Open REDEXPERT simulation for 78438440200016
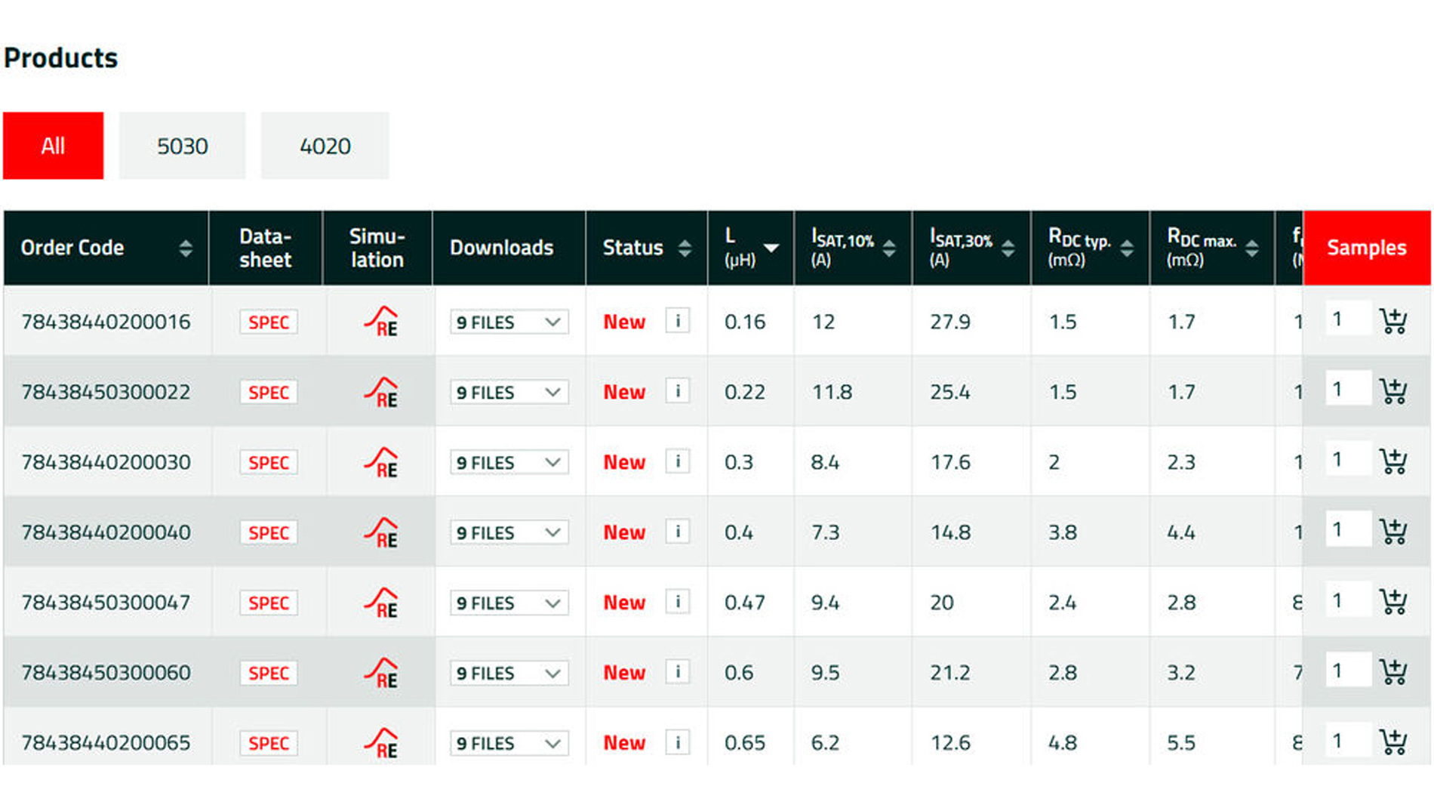Screen dimensions: 1434x808 381,322
